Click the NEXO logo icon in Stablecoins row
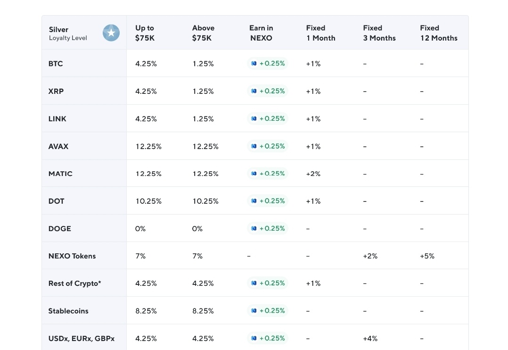 [254, 311]
